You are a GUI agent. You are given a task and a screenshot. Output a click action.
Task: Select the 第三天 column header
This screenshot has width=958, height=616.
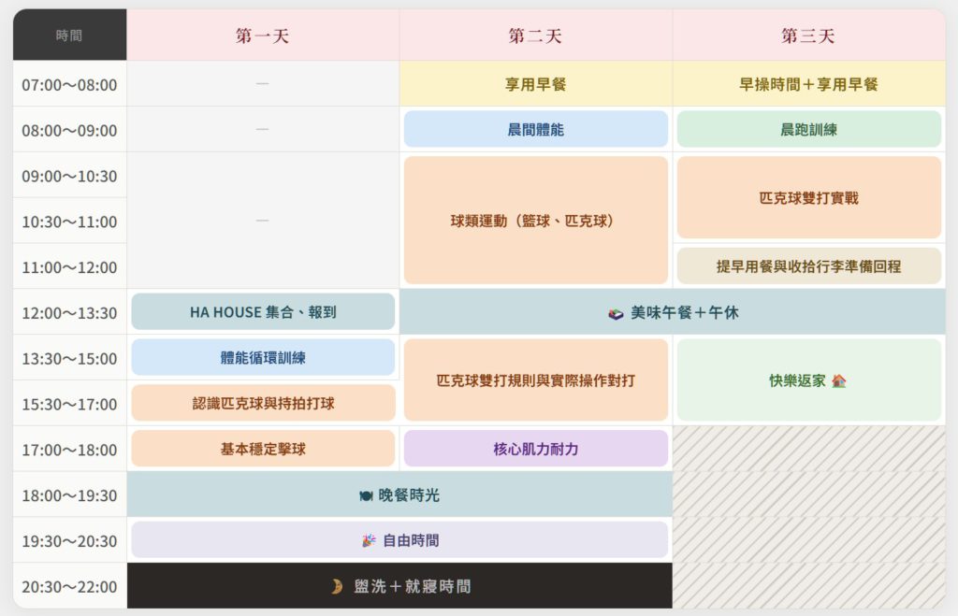click(x=808, y=36)
